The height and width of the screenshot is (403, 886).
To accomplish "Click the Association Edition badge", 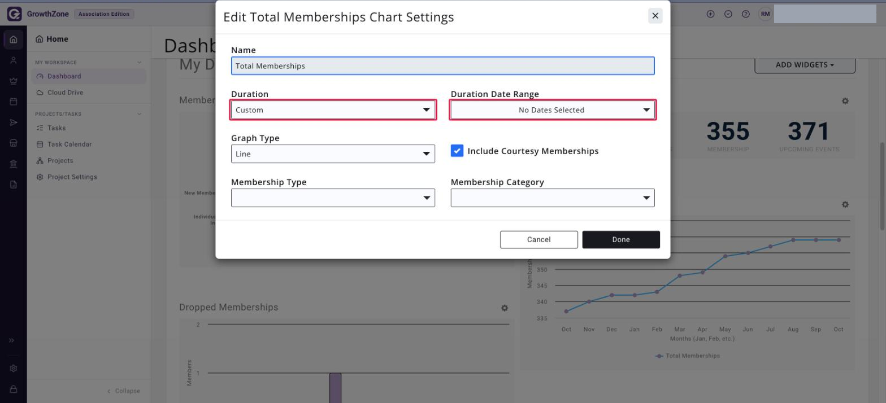I will coord(104,14).
